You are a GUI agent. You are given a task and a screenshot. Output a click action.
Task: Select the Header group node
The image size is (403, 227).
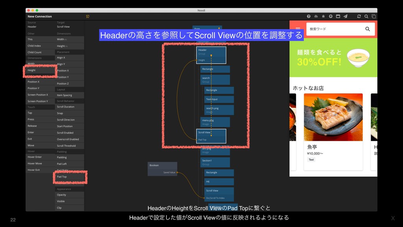coord(211,55)
